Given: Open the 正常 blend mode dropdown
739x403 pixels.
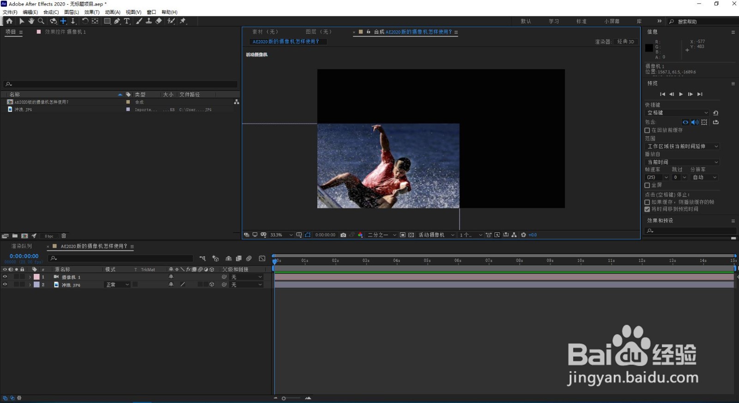Looking at the screenshot, I should point(117,285).
